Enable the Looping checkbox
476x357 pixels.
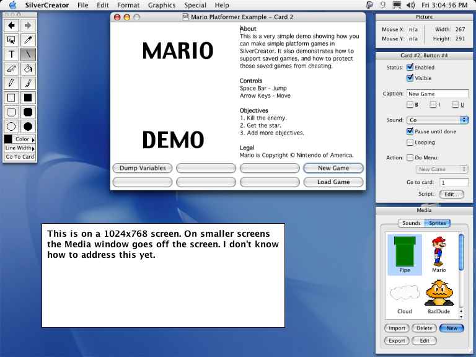(410, 143)
